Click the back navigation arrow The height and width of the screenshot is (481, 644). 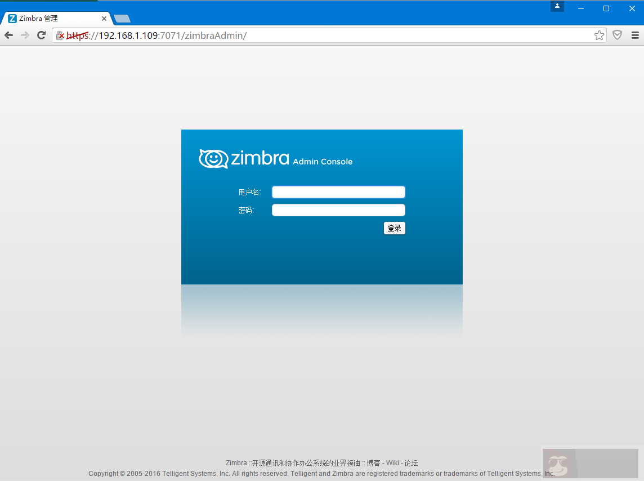8,35
